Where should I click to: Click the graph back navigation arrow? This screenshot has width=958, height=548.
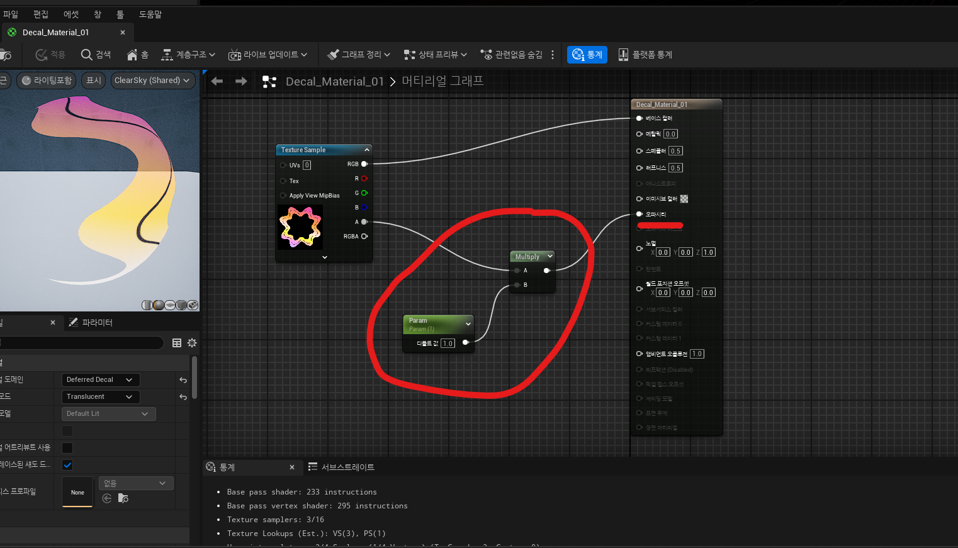pos(217,81)
